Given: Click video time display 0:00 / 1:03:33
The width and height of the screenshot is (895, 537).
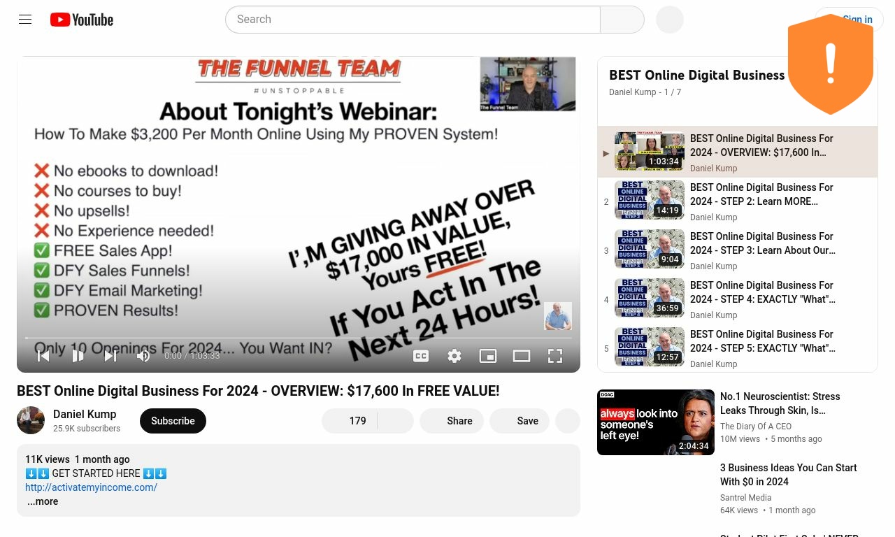Looking at the screenshot, I should click(192, 356).
